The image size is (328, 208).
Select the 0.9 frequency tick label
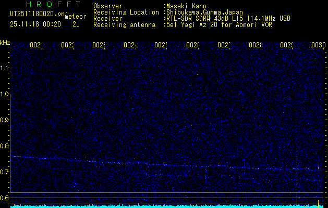5,120
